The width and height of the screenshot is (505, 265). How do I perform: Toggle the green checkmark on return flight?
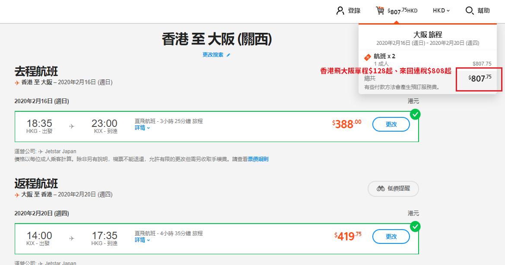(415, 227)
